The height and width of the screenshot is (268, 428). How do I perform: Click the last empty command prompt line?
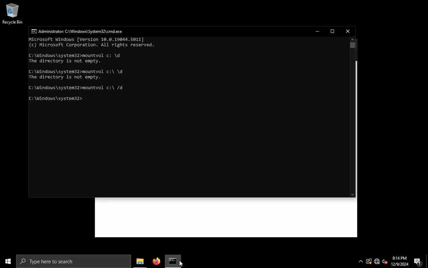click(56, 98)
